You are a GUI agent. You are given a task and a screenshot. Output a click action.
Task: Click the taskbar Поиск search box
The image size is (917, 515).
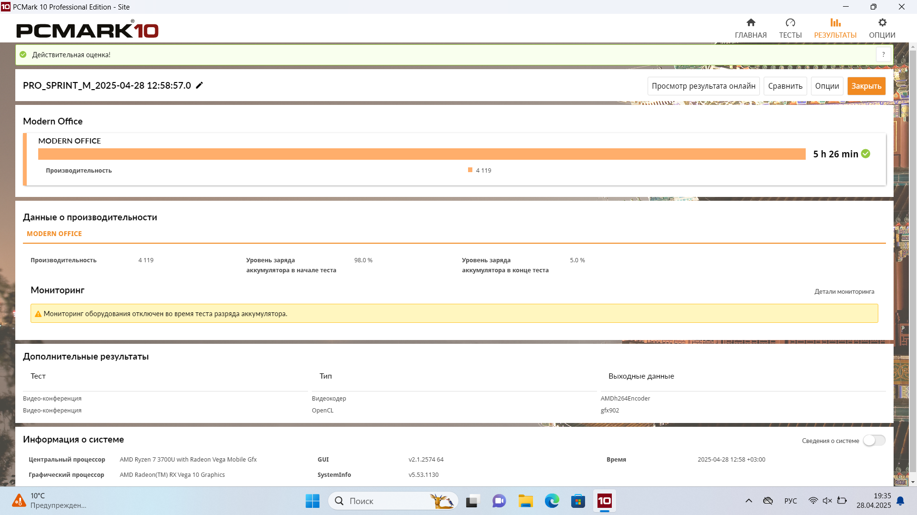393,501
